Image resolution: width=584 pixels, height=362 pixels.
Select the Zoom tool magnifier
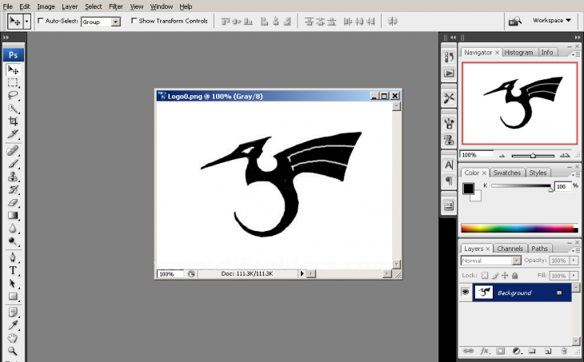[x=13, y=351]
